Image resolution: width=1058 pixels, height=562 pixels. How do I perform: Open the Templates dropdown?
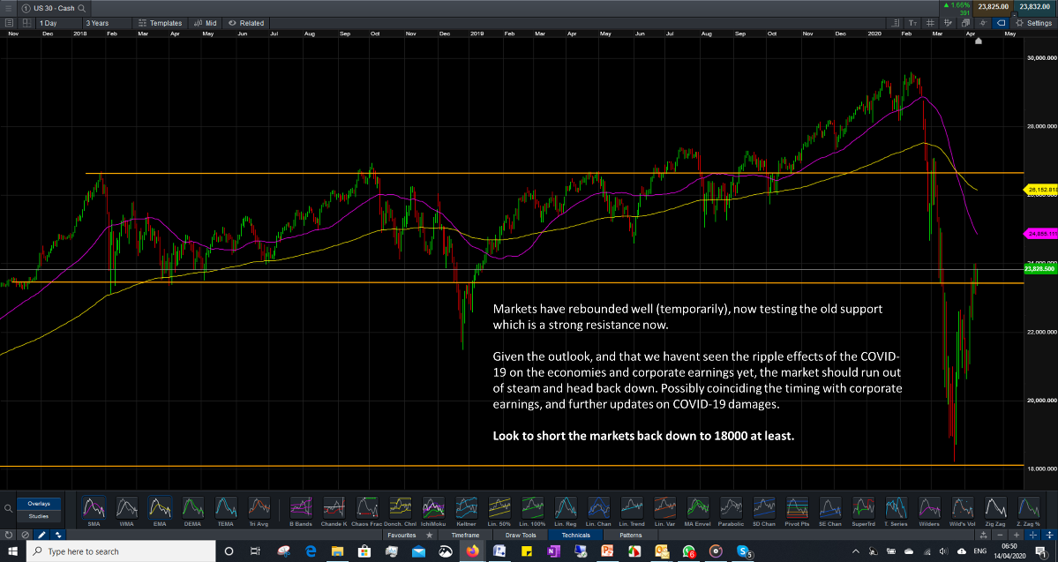pos(161,23)
